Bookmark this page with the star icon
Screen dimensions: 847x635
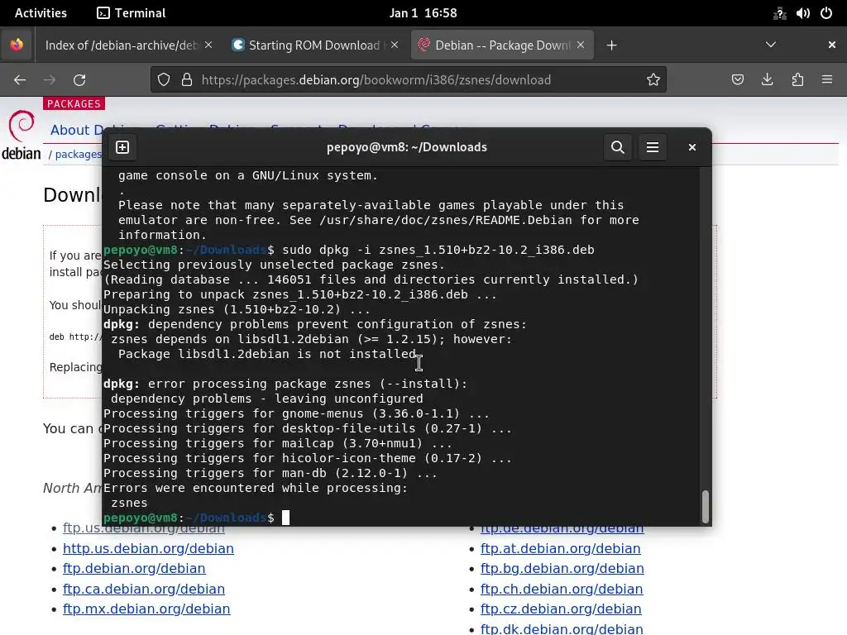coord(653,80)
